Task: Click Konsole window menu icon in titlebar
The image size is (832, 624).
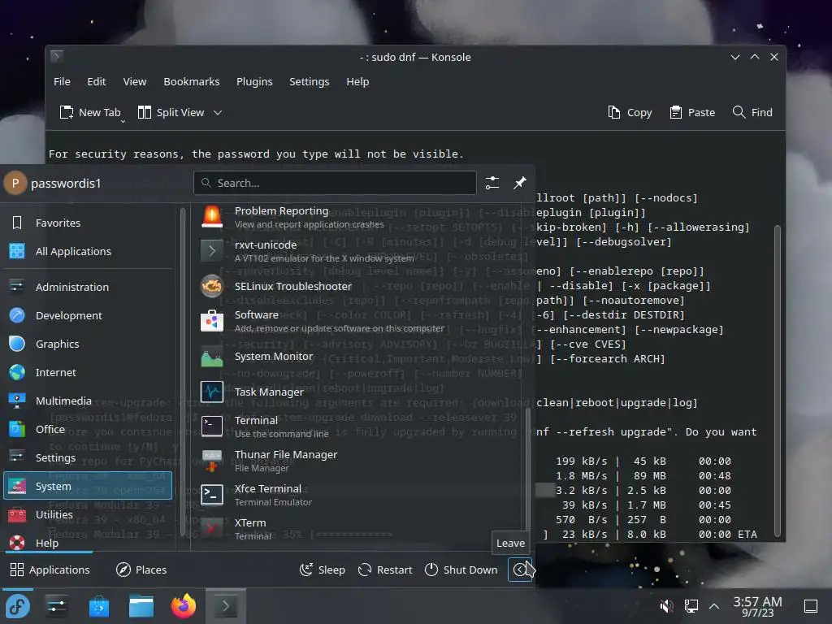Action: (x=57, y=56)
